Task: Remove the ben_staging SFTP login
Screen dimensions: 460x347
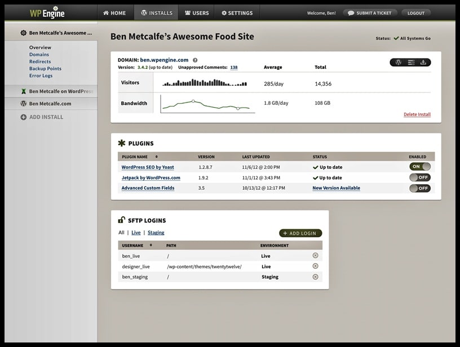Action: [315, 277]
